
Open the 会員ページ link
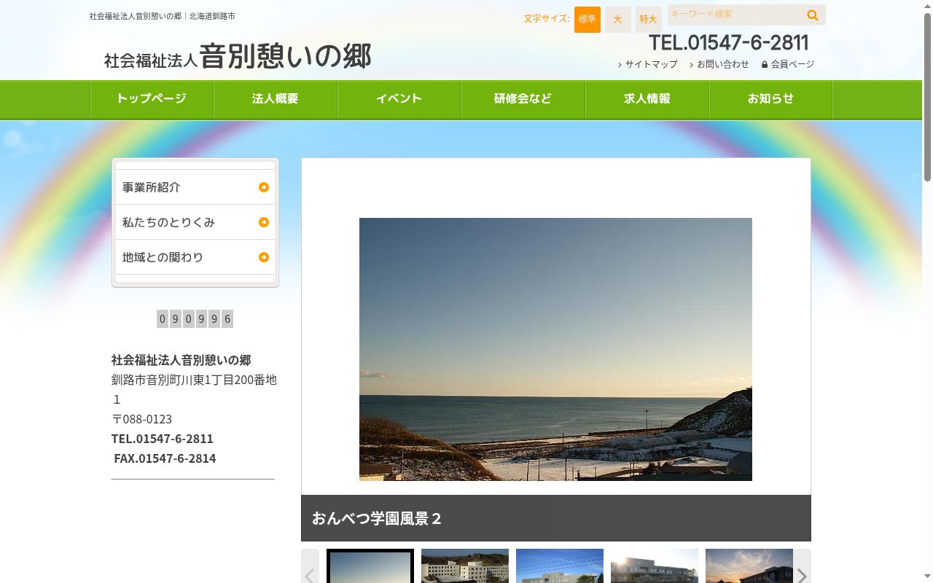point(788,64)
